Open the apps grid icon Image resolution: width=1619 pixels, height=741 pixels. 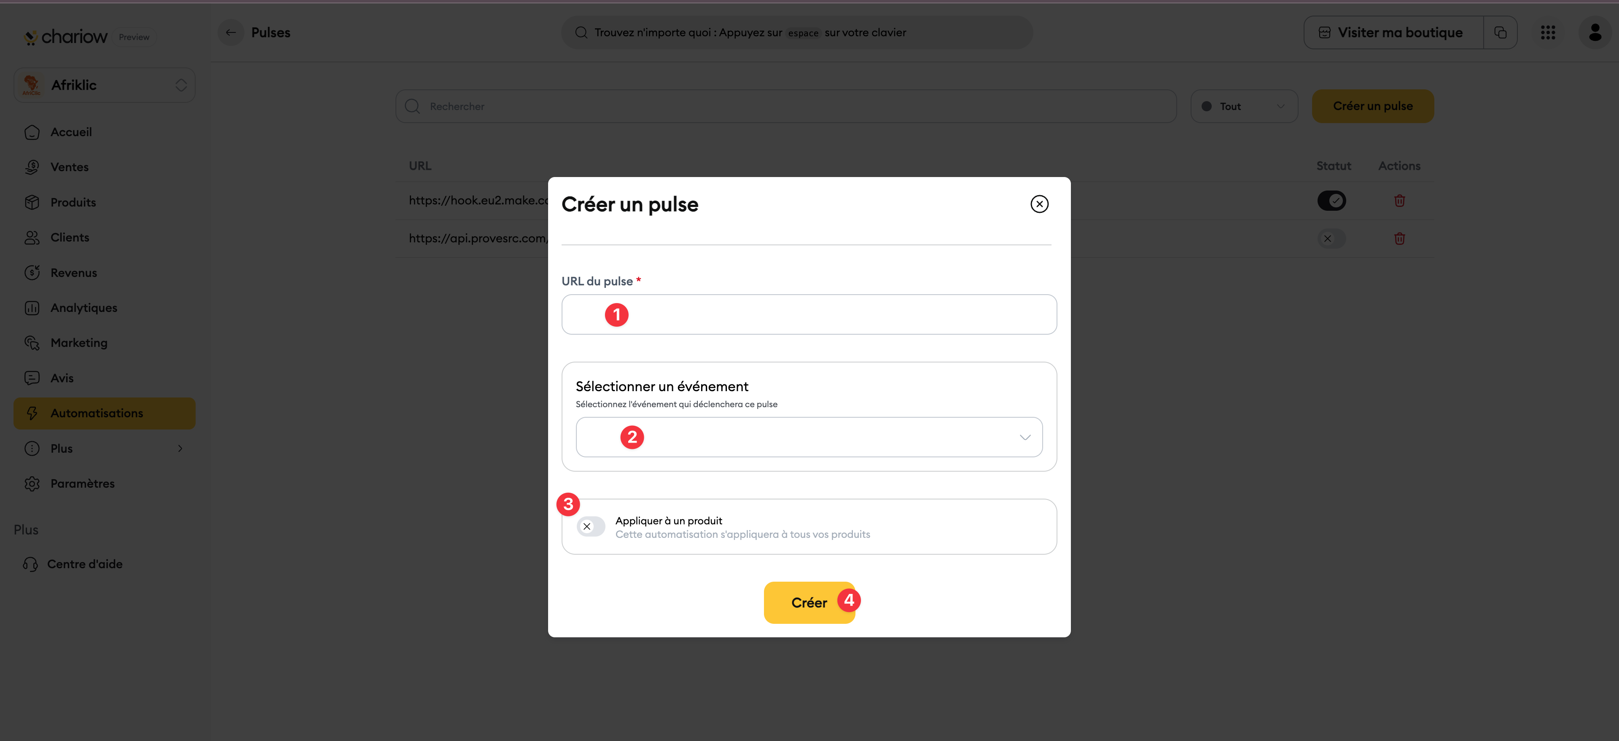click(1548, 33)
